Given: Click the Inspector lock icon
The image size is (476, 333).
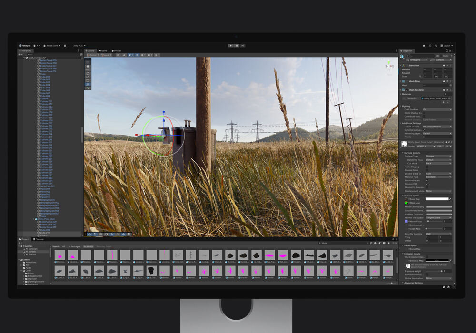Looking at the screenshot, I should (x=450, y=50).
